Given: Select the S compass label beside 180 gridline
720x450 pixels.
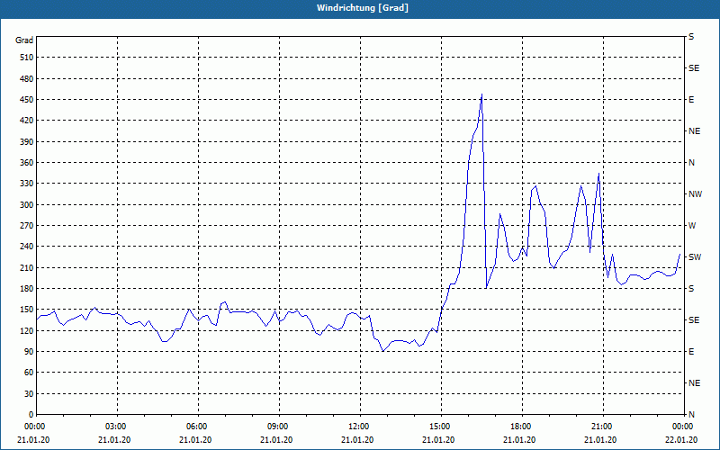Looking at the screenshot, I should click(691, 289).
